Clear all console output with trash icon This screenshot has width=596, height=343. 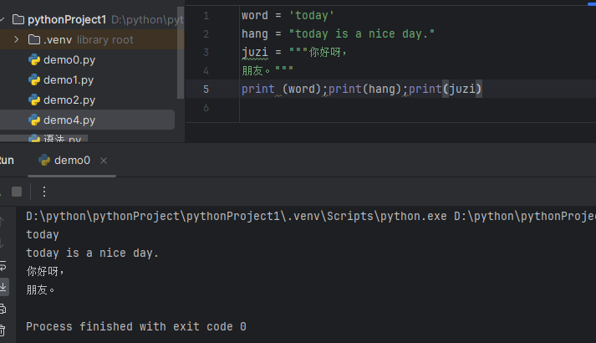point(3,330)
